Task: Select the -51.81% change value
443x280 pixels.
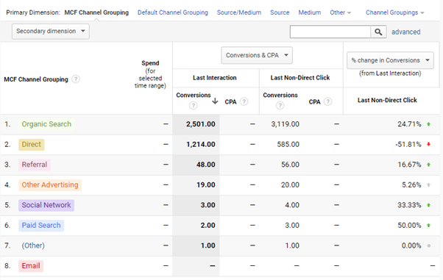Action: click(408, 145)
